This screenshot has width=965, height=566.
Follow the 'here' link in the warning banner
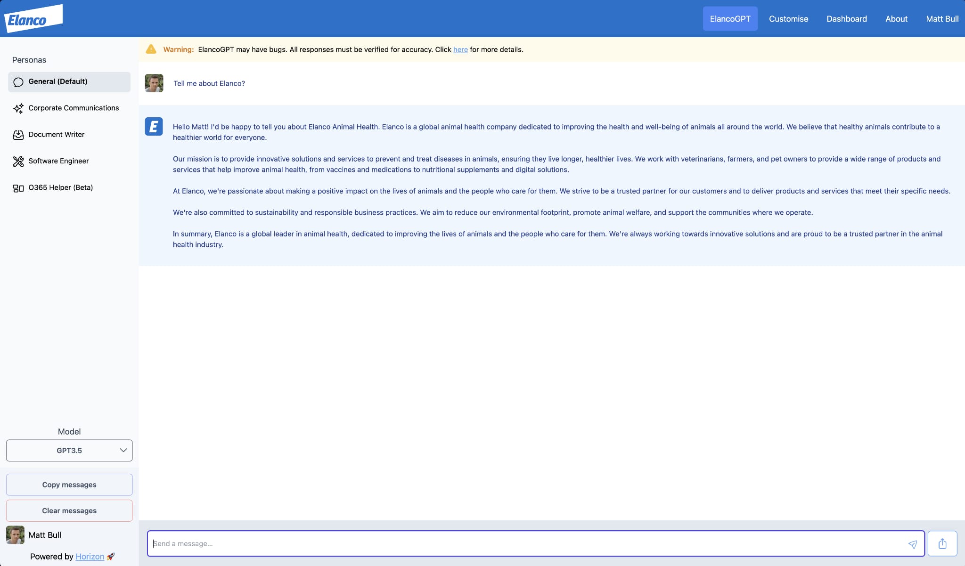coord(460,49)
